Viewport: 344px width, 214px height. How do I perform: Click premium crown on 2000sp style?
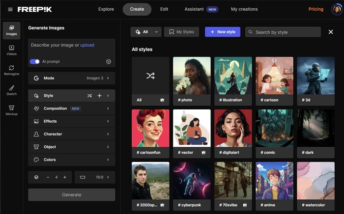162,205
